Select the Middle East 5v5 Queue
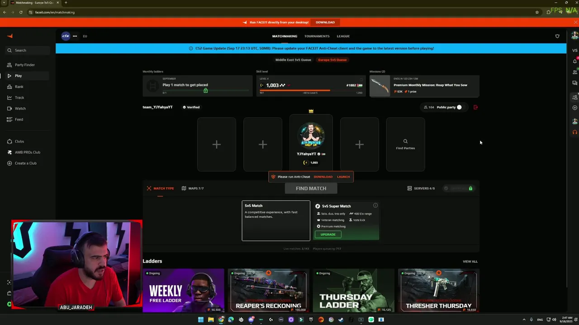Viewport: 579px width, 325px height. click(x=293, y=60)
